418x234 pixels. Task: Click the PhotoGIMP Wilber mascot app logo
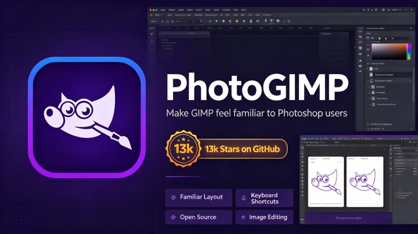pos(87,117)
